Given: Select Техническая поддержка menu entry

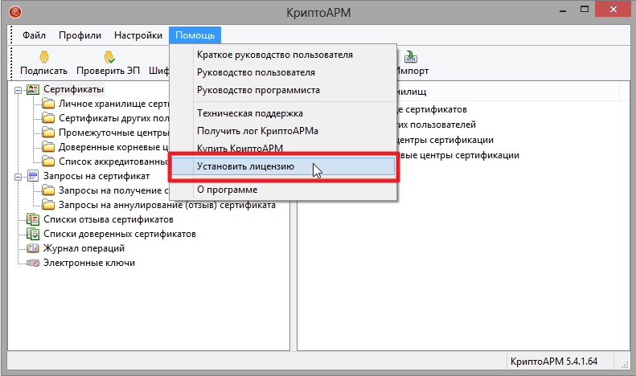Looking at the screenshot, I should 283,113.
